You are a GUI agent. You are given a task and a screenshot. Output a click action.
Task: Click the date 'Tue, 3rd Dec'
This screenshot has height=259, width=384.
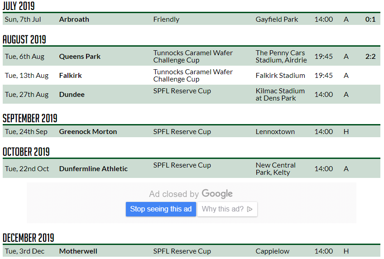24,251
